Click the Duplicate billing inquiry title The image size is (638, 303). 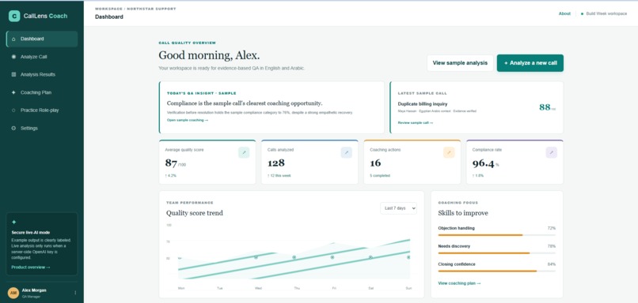[x=423, y=104]
